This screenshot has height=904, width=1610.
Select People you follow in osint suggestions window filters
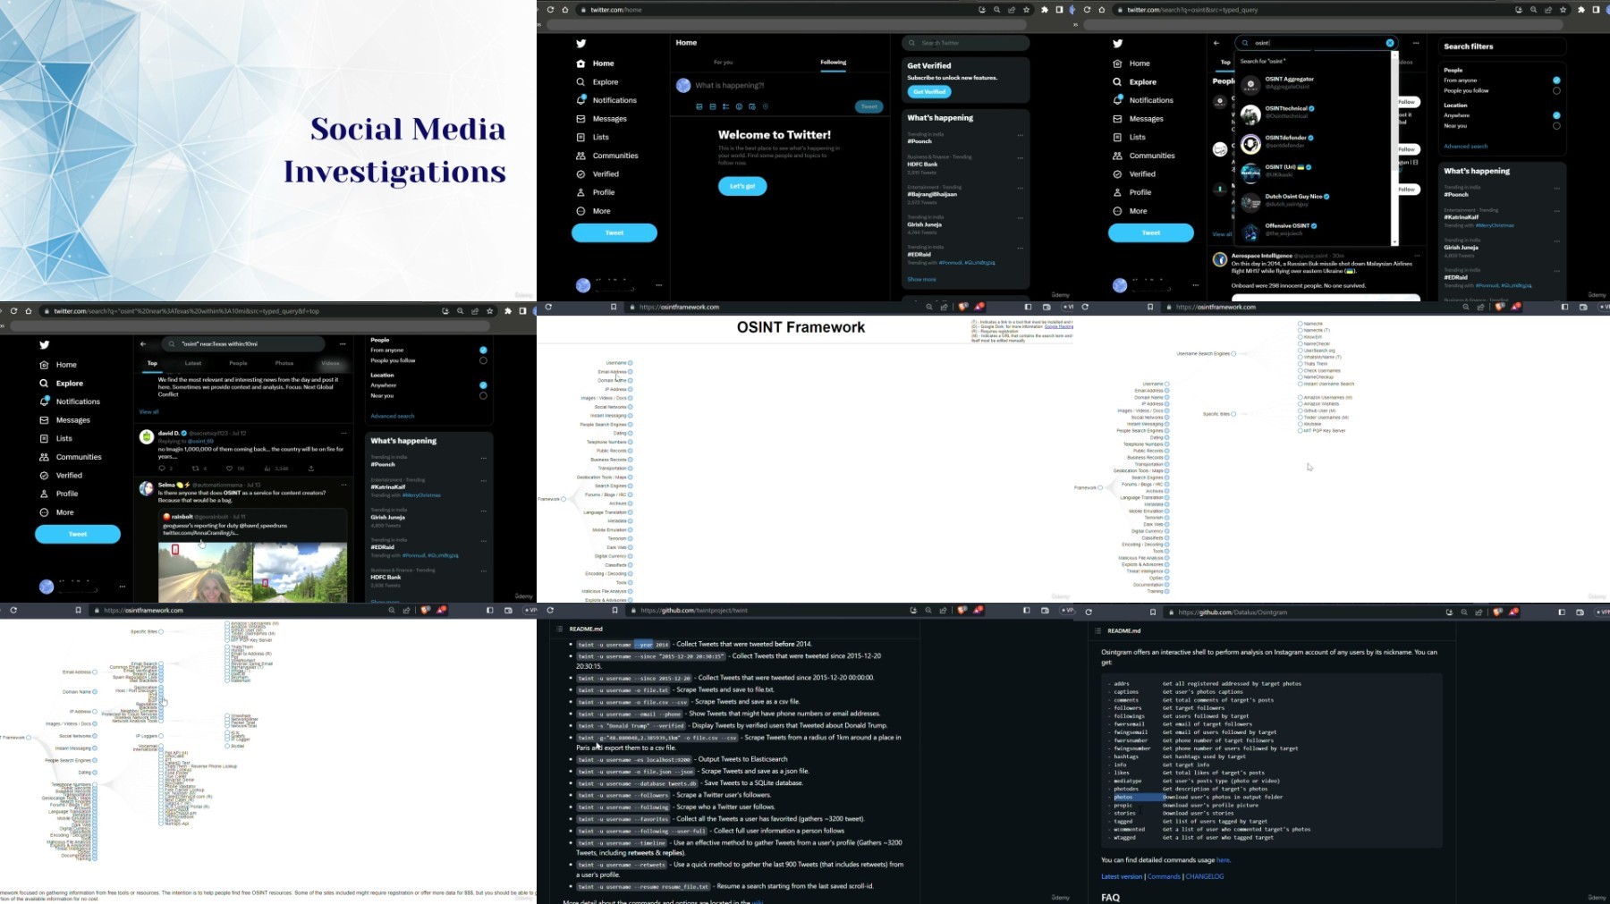click(1556, 90)
